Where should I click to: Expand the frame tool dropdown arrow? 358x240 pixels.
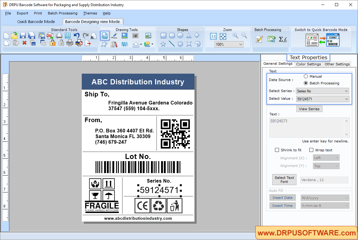pyautogui.click(x=141, y=44)
